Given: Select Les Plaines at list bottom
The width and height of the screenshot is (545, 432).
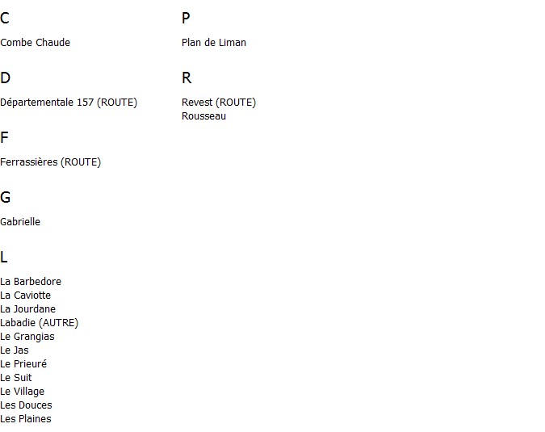Looking at the screenshot, I should point(26,419).
